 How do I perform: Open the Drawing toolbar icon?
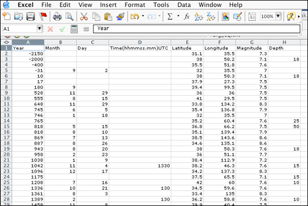coord(237,16)
